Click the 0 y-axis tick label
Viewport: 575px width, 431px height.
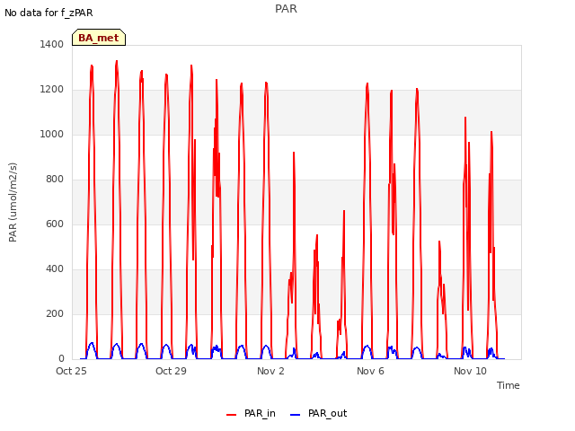coord(61,359)
